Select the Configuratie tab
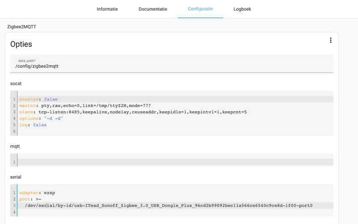The image size is (358, 224). coord(200,9)
